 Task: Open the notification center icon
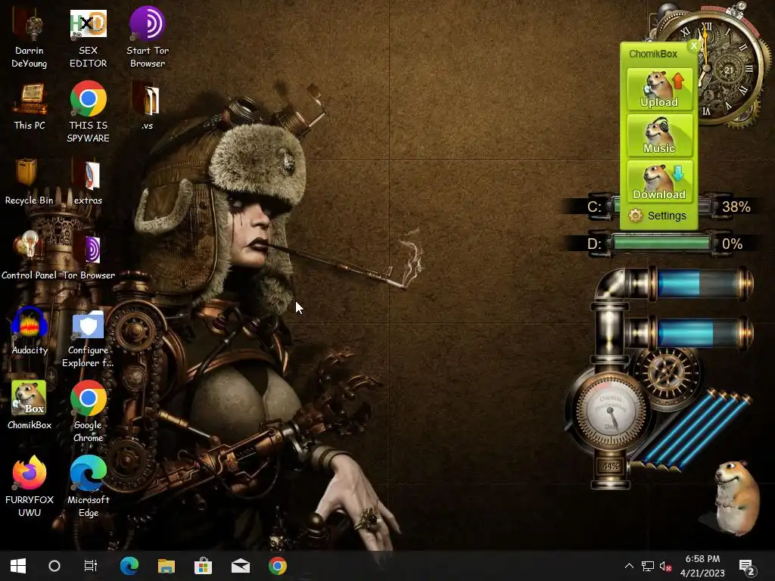click(x=746, y=567)
